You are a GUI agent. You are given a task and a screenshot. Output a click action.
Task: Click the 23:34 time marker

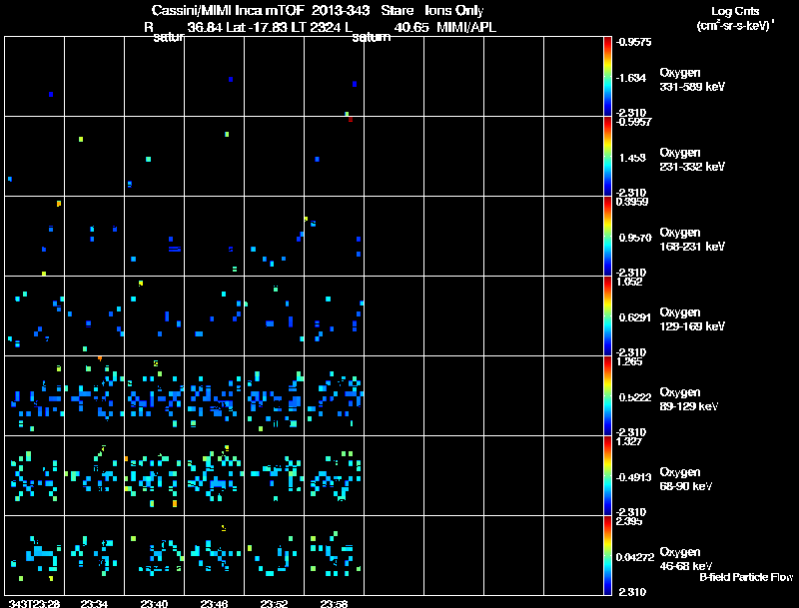point(94,603)
